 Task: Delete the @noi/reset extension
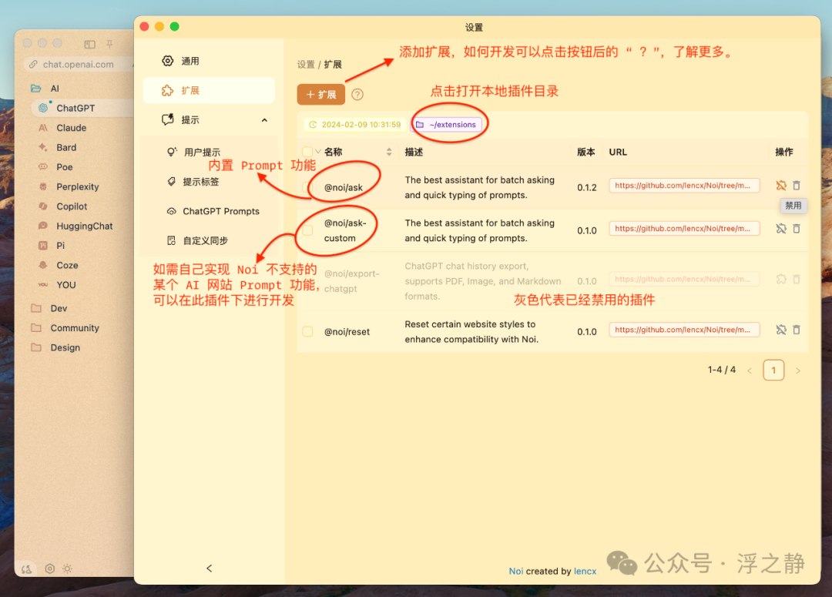(797, 330)
